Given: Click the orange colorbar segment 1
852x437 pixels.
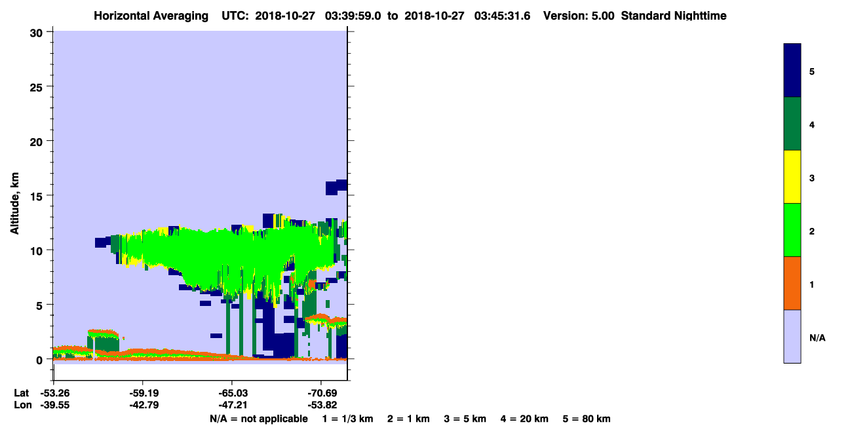Looking at the screenshot, I should pyautogui.click(x=792, y=283).
